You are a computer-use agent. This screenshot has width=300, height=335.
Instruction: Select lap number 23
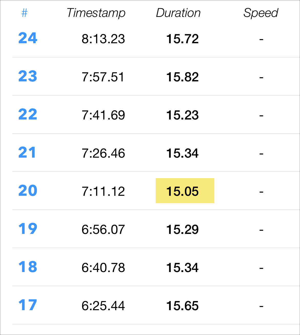pyautogui.click(x=28, y=76)
